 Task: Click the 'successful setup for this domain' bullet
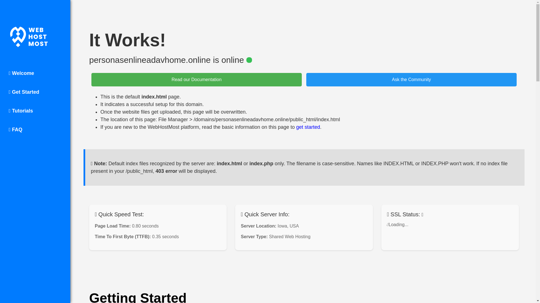pos(152,104)
